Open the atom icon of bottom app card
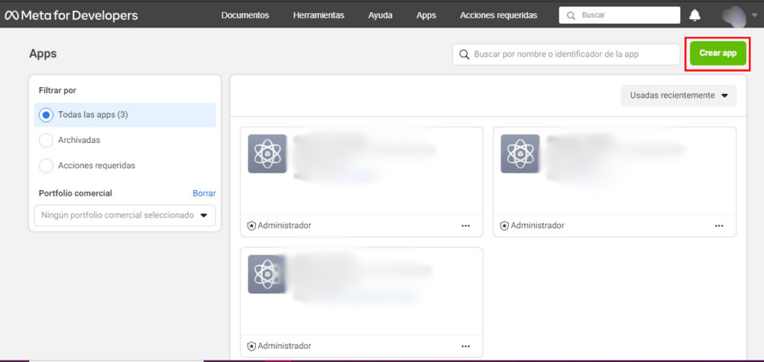The width and height of the screenshot is (764, 362). [266, 274]
